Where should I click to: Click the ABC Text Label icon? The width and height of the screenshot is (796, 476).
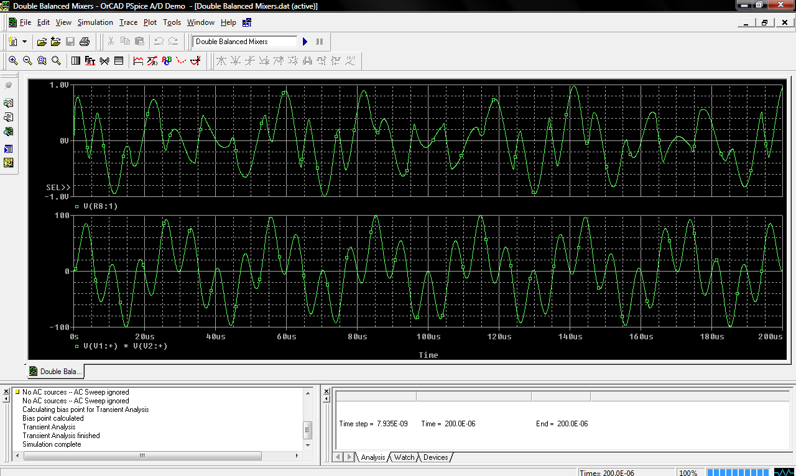(167, 61)
